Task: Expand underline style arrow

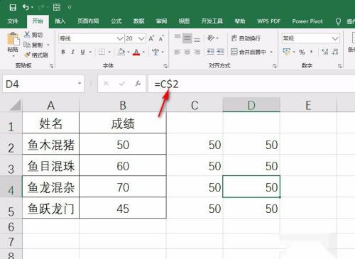Action: (x=90, y=52)
